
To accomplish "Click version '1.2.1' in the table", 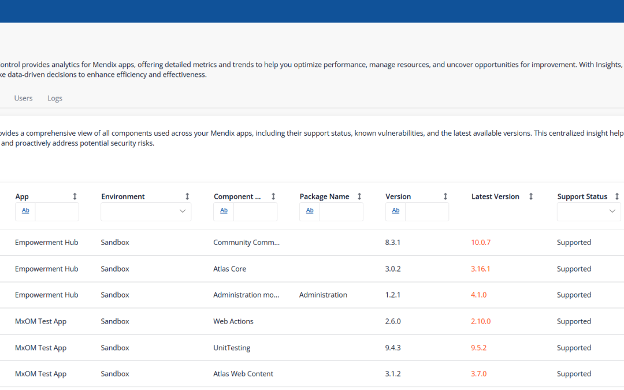I will pos(393,295).
